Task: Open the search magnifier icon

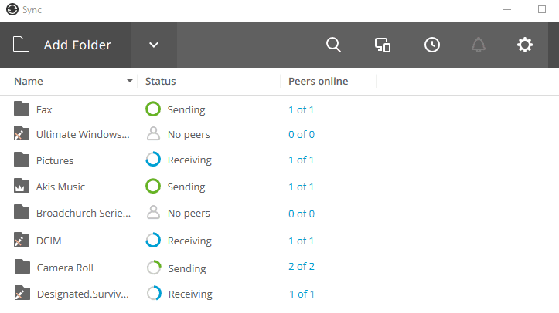Action: pyautogui.click(x=334, y=45)
